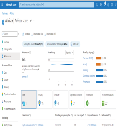Click the Microsoft Azure logo text
Screen dimensions: 117x129
click(11, 5)
